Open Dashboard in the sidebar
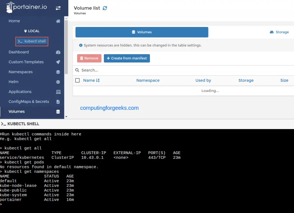Viewport: 294px width, 213px height. [19, 52]
